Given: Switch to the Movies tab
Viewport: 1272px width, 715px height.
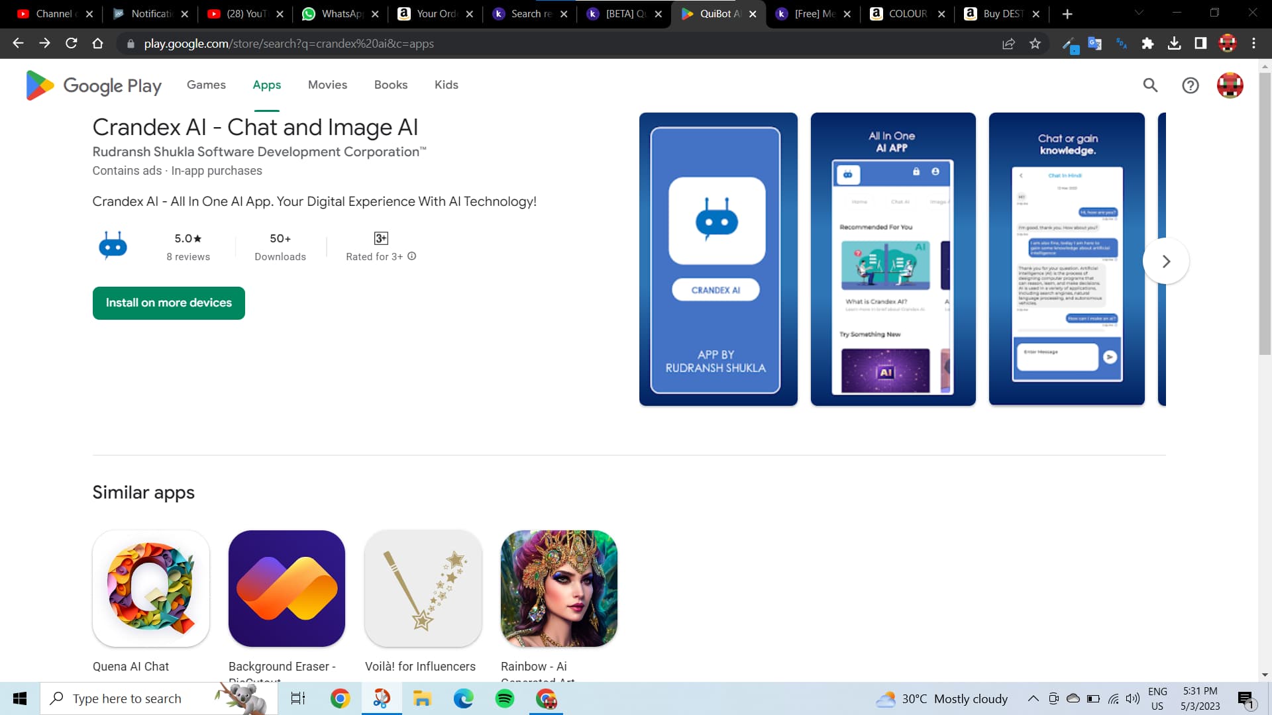Looking at the screenshot, I should coord(327,85).
